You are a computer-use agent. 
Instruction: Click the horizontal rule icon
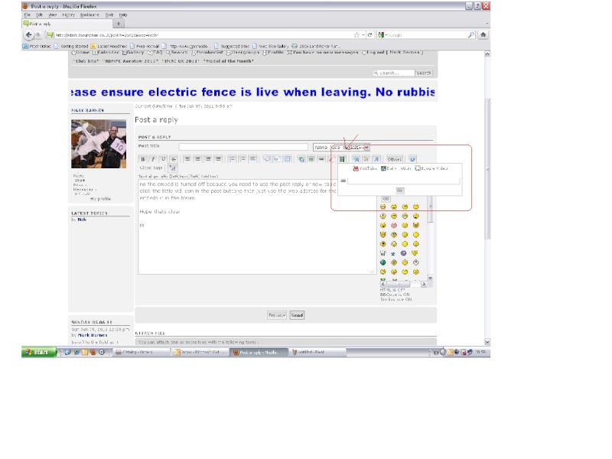(x=252, y=159)
